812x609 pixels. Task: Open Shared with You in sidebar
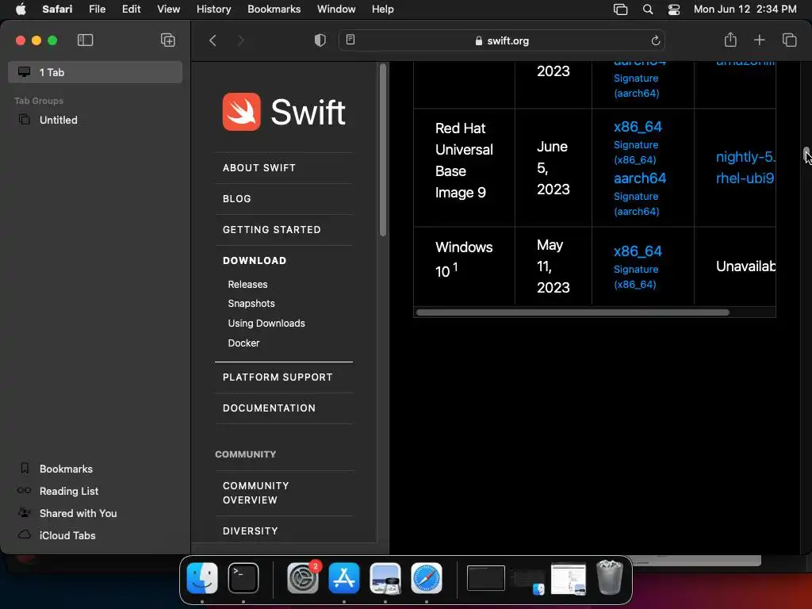tap(79, 513)
